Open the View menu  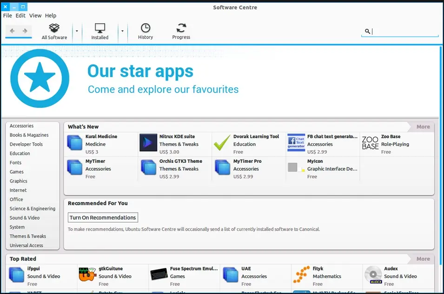[35, 15]
